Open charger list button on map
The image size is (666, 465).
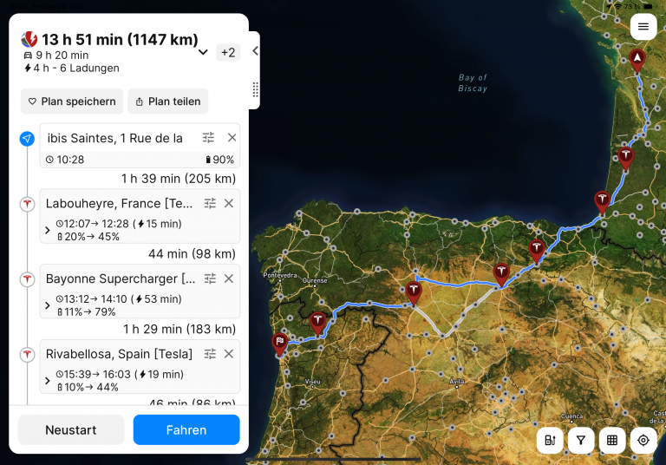pos(550,441)
